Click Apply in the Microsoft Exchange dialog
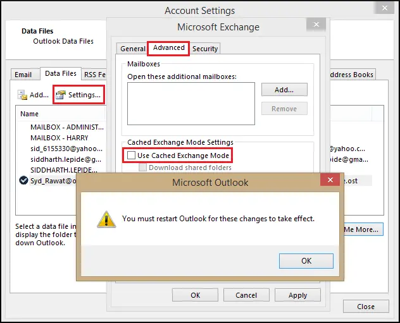This screenshot has height=323, width=400. pyautogui.click(x=297, y=295)
